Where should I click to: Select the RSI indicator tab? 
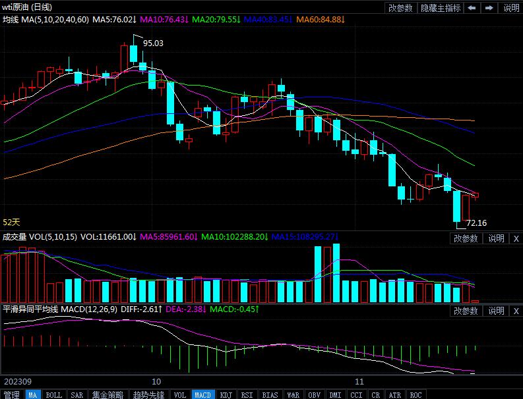pyautogui.click(x=247, y=394)
